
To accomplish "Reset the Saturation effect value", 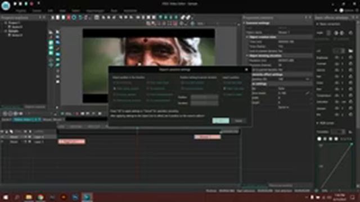I will pyautogui.click(x=350, y=102).
